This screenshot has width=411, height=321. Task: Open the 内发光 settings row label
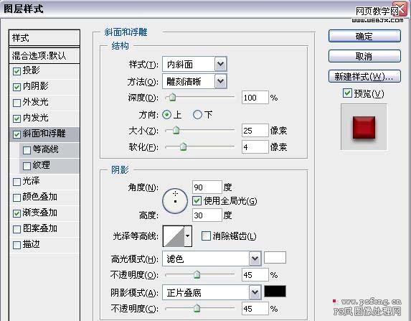point(35,118)
